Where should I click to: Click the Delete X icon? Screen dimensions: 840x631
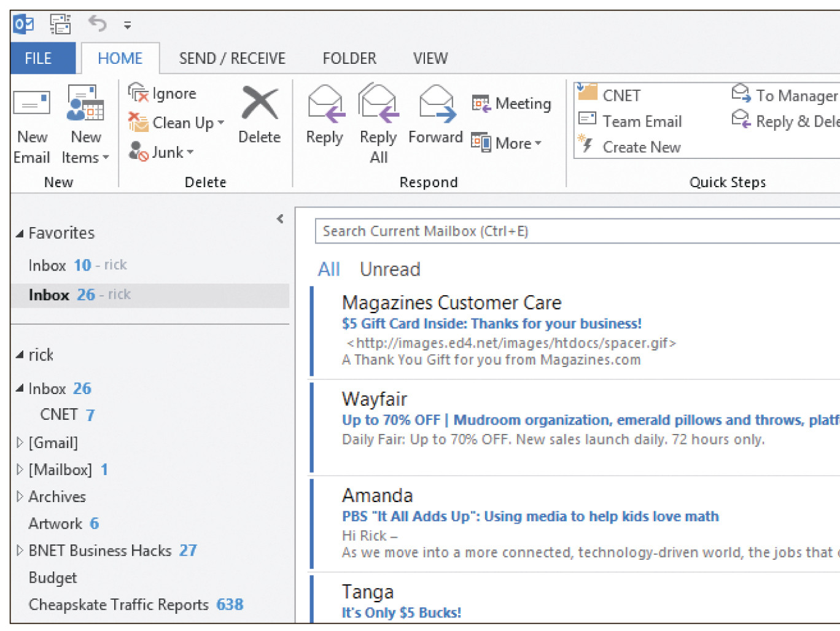(x=259, y=103)
